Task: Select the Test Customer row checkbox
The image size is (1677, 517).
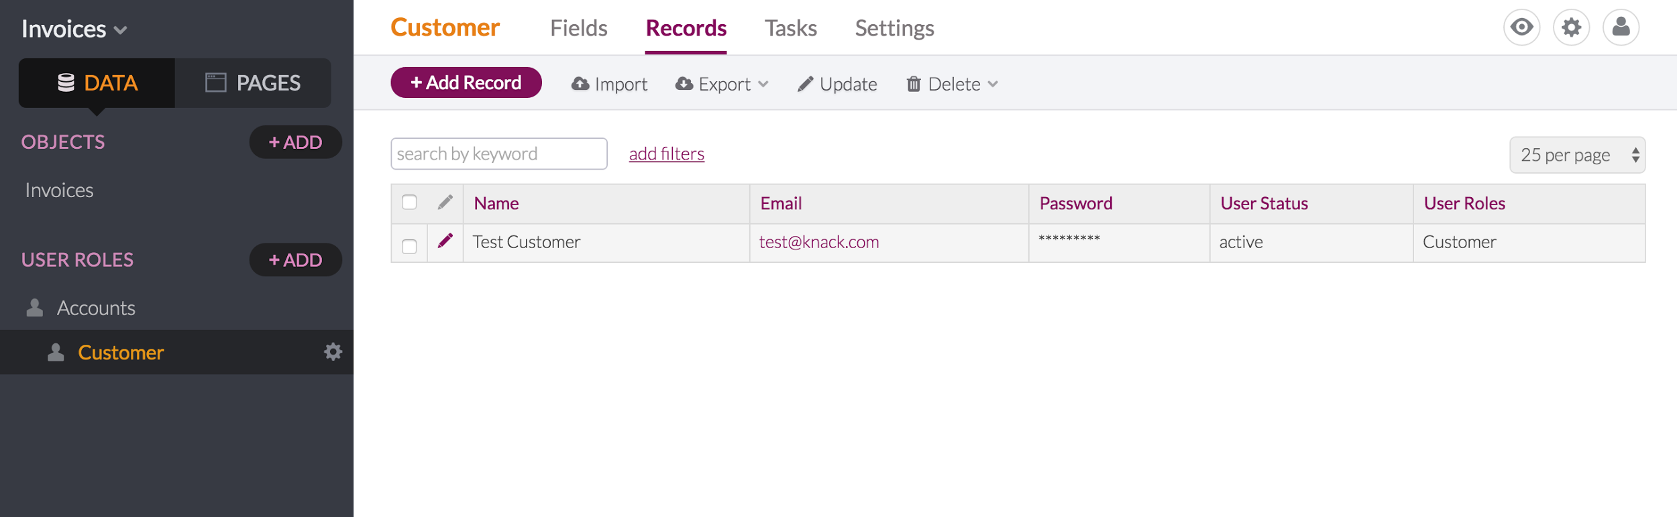Action: 409,246
